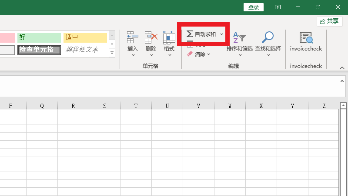Viewport: 348px width, 196px height.
Task: Expand the formula bar
Action: [341, 81]
